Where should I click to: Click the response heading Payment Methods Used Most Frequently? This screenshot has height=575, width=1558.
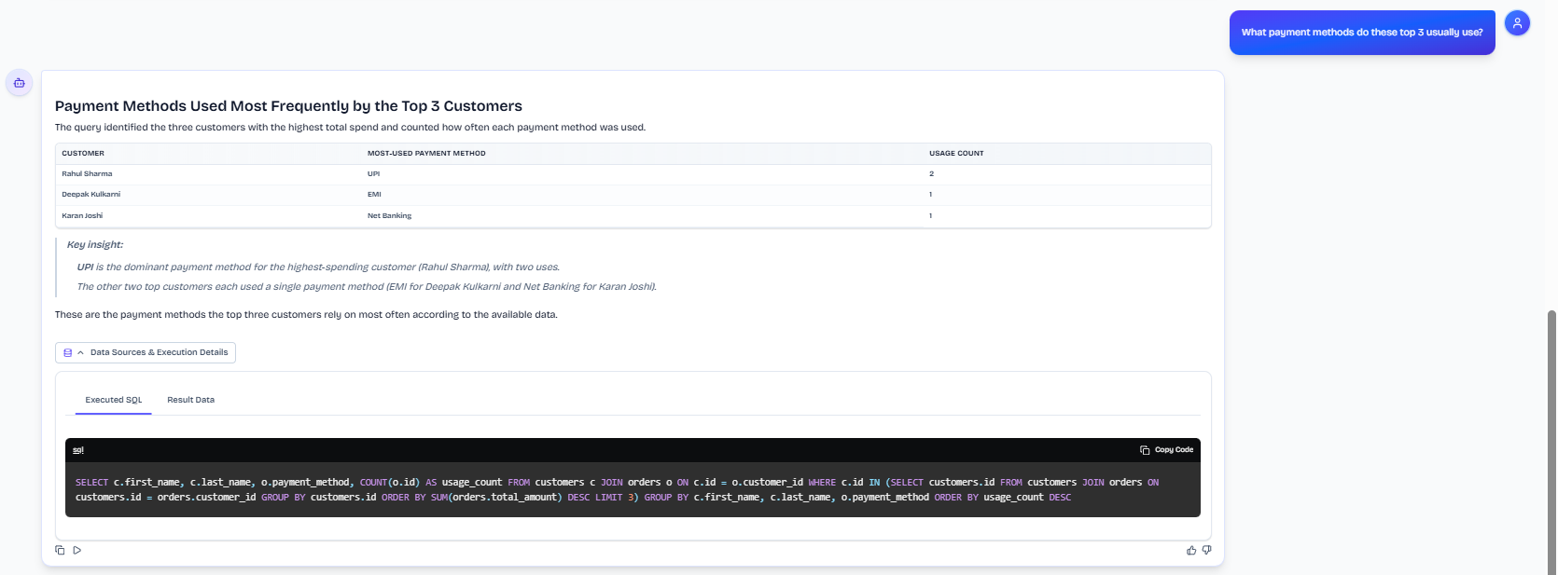288,106
